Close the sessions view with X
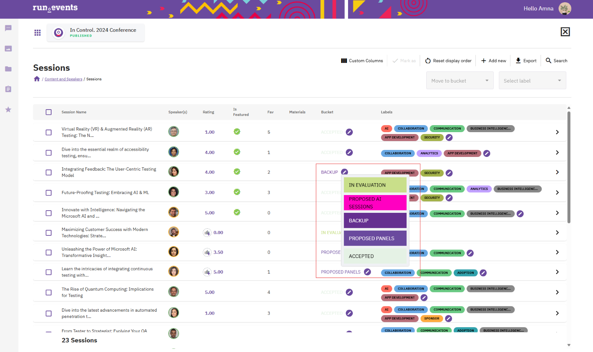 click(x=565, y=32)
